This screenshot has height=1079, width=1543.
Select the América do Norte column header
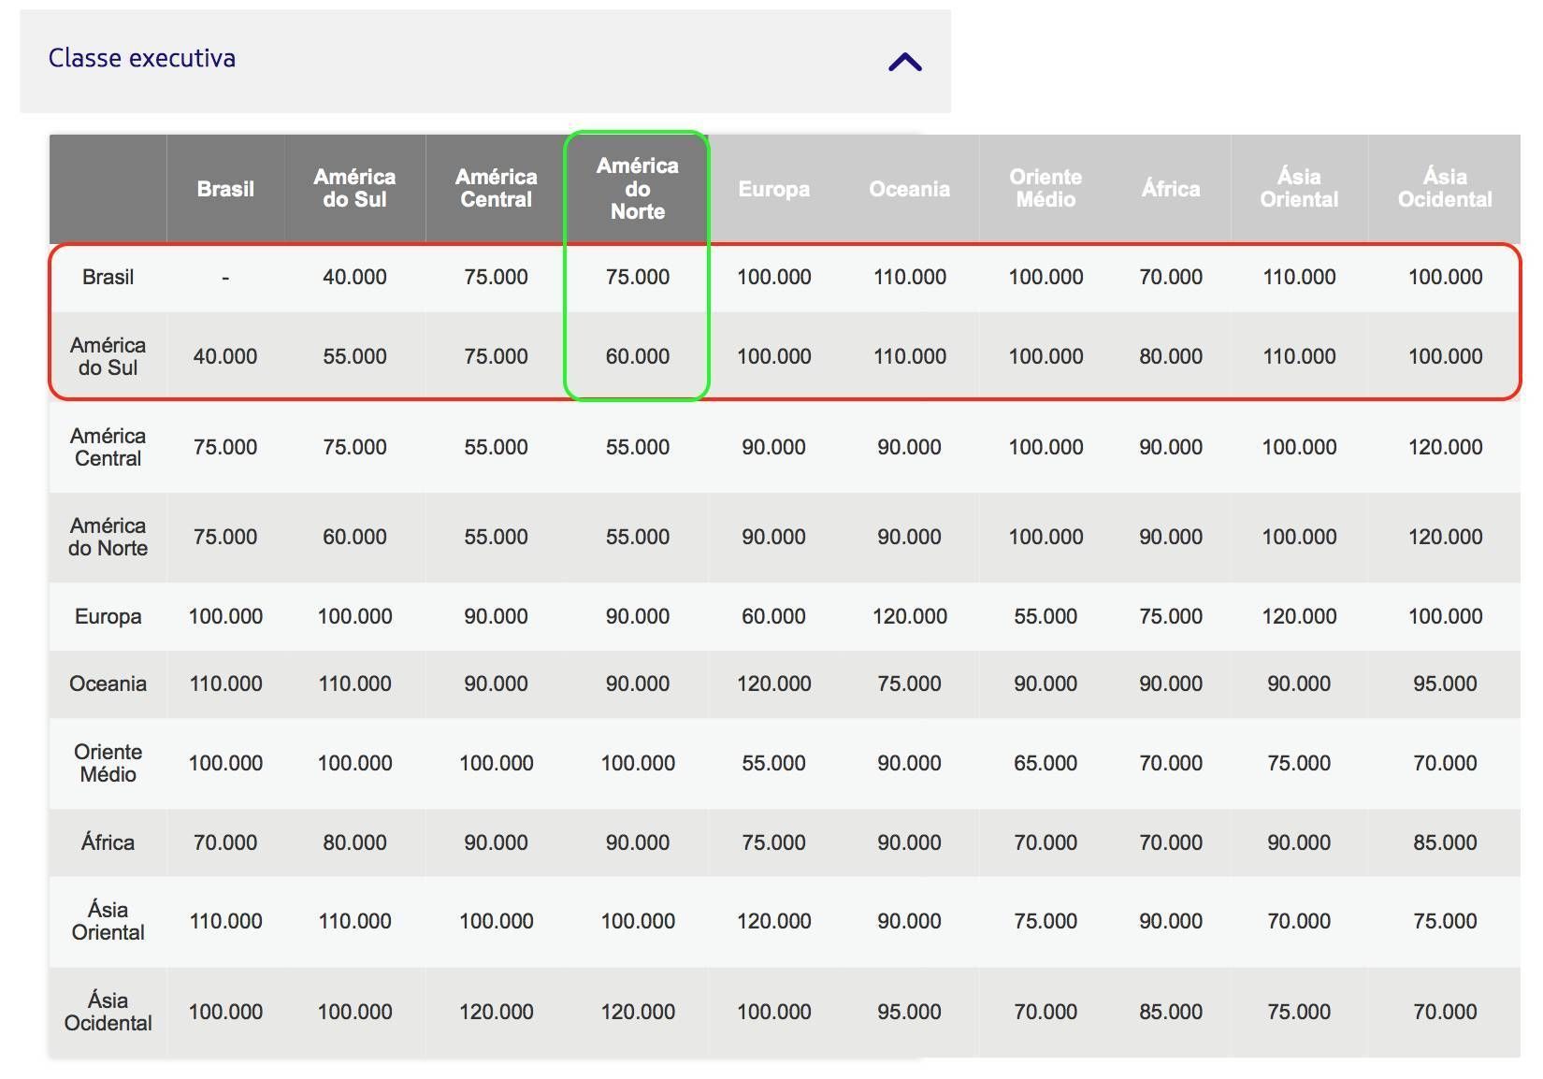(638, 188)
